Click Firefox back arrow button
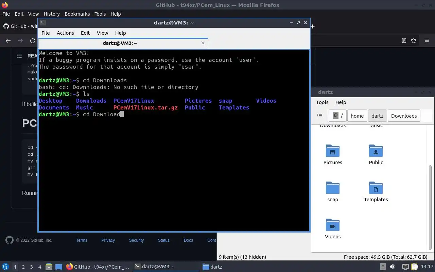The width and height of the screenshot is (435, 272). (x=8, y=40)
